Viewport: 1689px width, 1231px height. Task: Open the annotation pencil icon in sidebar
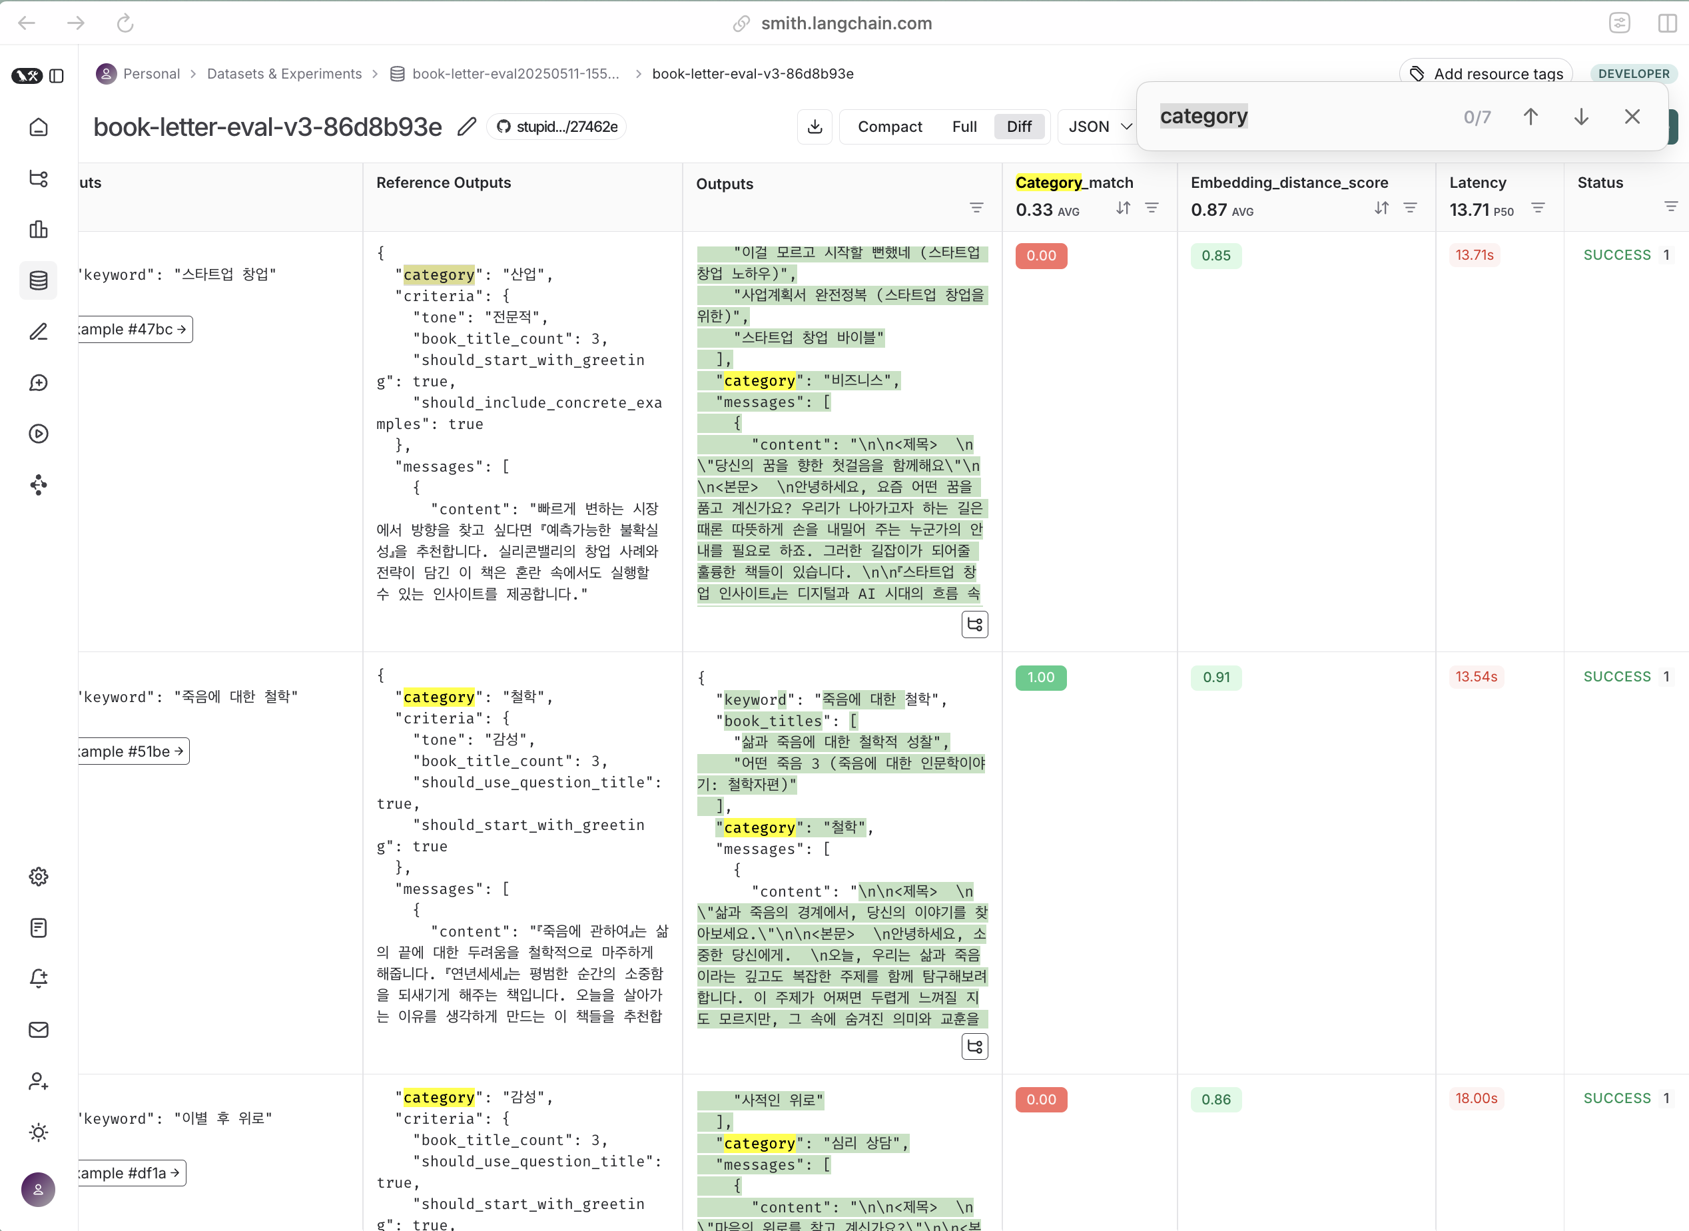[x=39, y=332]
